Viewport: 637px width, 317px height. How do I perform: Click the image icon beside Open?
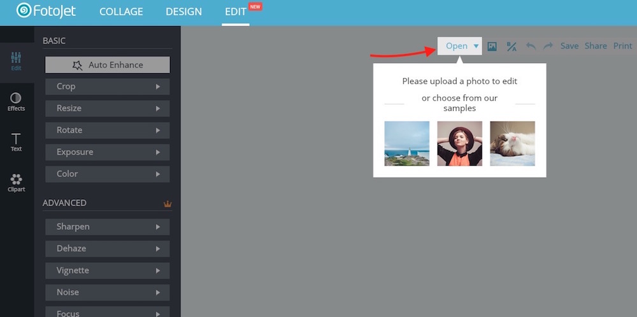[x=492, y=46]
